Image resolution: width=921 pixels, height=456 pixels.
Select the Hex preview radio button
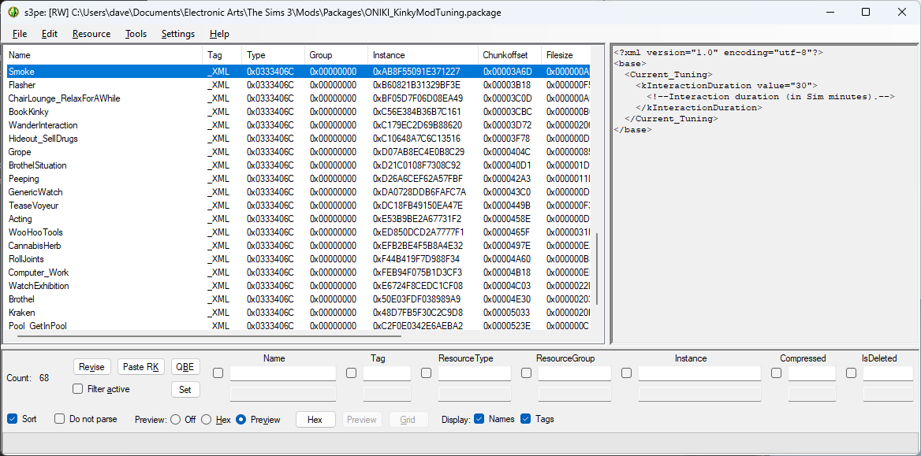(206, 420)
